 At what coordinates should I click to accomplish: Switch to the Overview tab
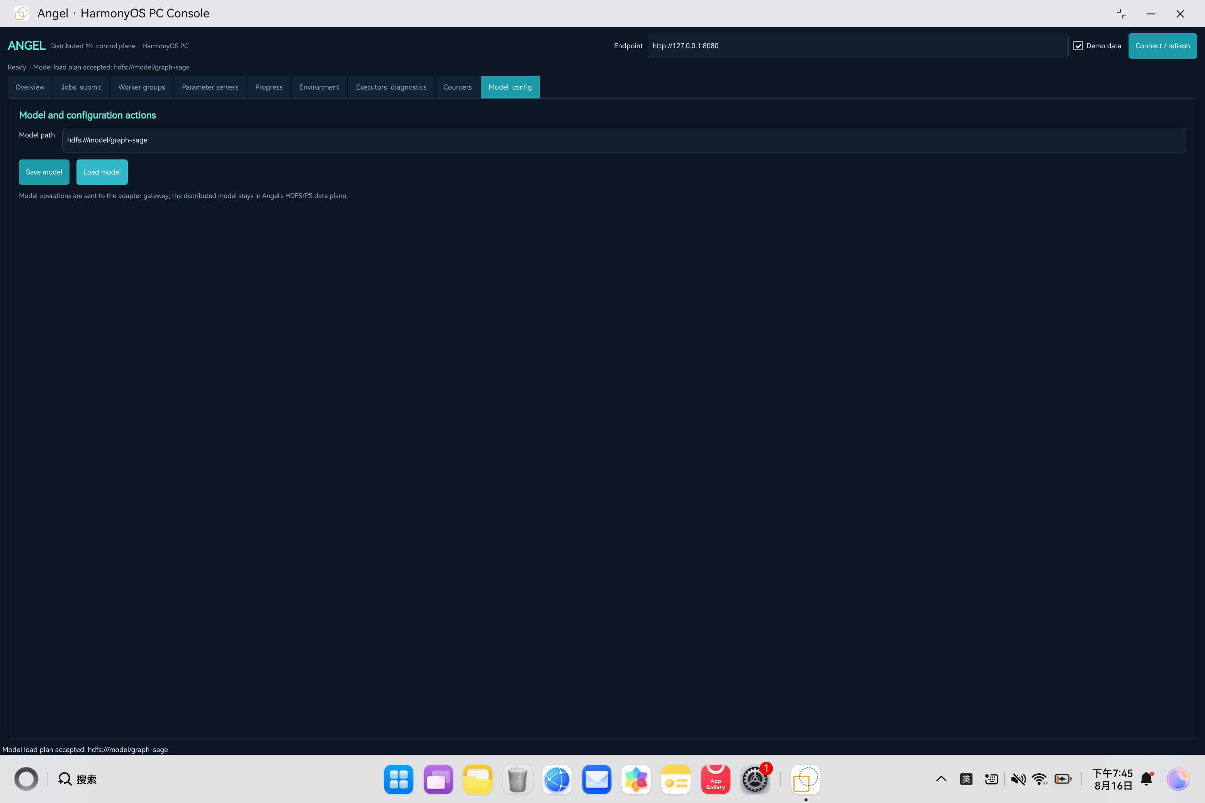30,87
